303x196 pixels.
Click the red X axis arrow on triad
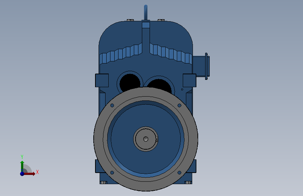[29, 174]
